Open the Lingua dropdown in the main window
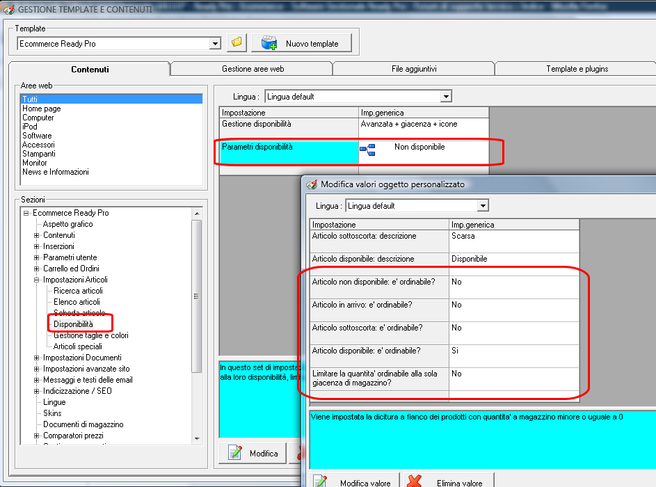The width and height of the screenshot is (656, 487). click(x=446, y=97)
